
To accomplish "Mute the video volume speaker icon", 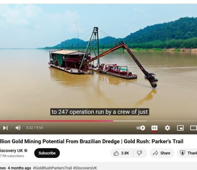I will pyautogui.click(x=18, y=128).
